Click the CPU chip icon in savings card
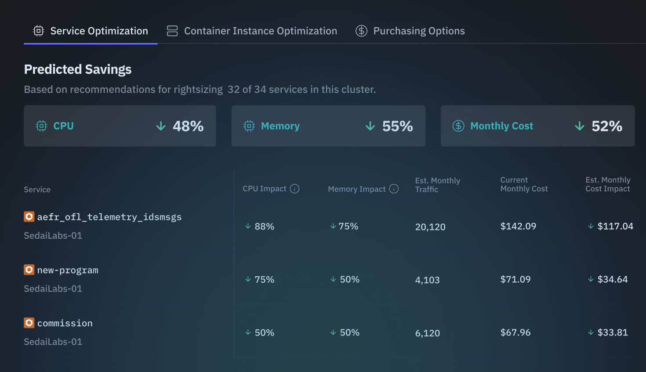 pyautogui.click(x=41, y=126)
